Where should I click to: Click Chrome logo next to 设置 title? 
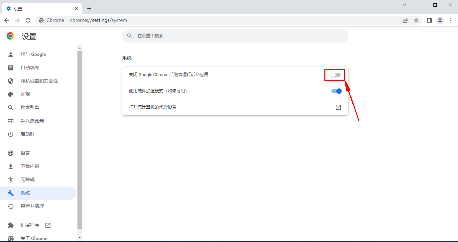coord(10,36)
